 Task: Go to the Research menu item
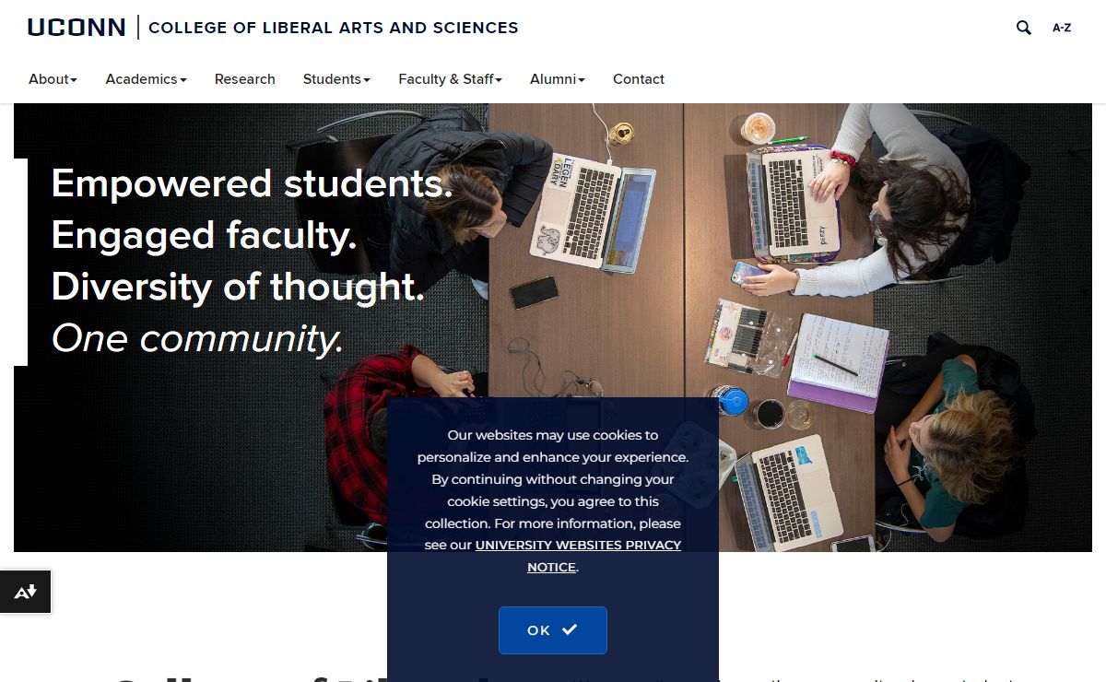(x=245, y=79)
